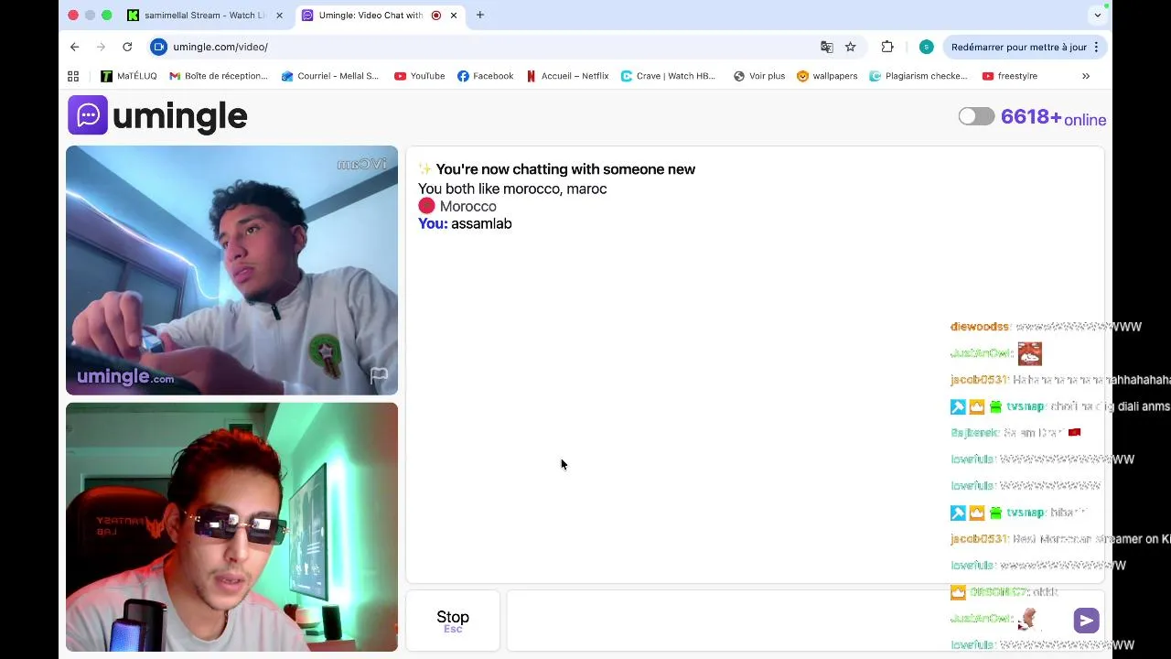Viewport: 1171px width, 659px height.
Task: Click the Stop button
Action: pyautogui.click(x=453, y=621)
